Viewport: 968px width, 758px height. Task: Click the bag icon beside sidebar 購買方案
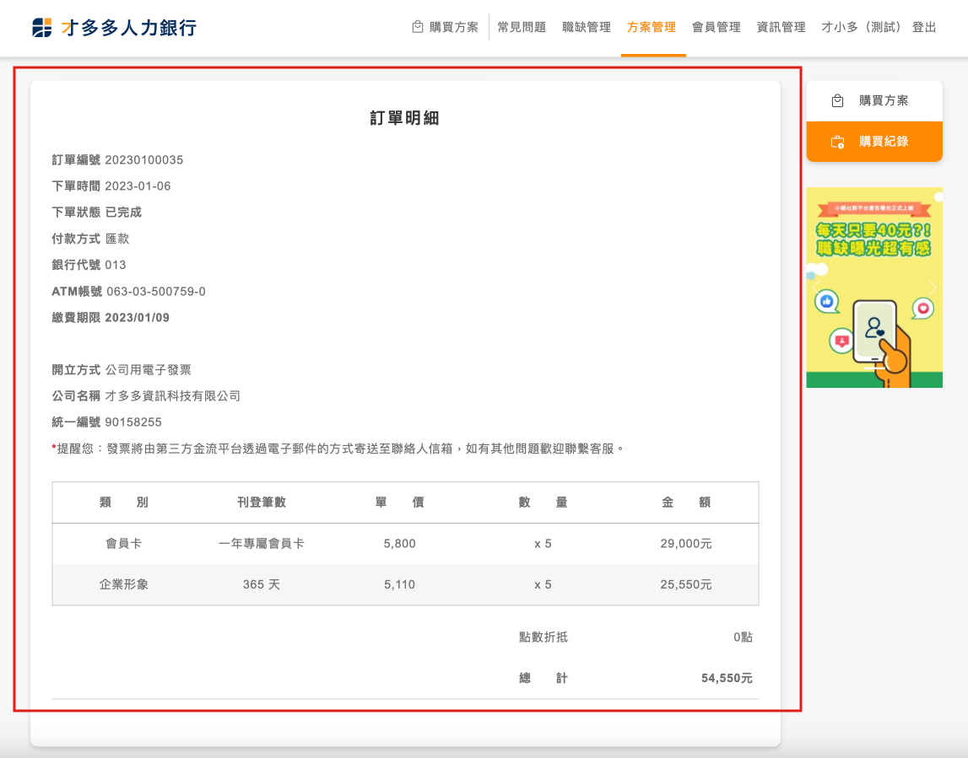837,101
